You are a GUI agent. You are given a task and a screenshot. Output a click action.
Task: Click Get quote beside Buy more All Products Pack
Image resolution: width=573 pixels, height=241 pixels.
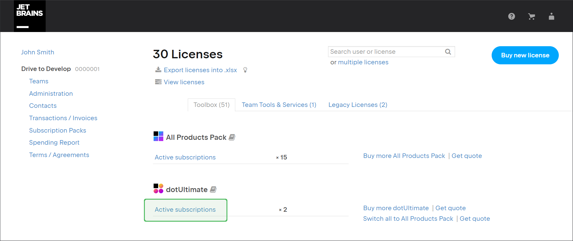pyautogui.click(x=467, y=156)
